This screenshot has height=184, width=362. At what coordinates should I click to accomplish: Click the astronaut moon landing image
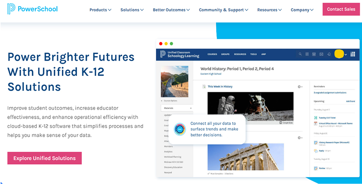(x=251, y=107)
